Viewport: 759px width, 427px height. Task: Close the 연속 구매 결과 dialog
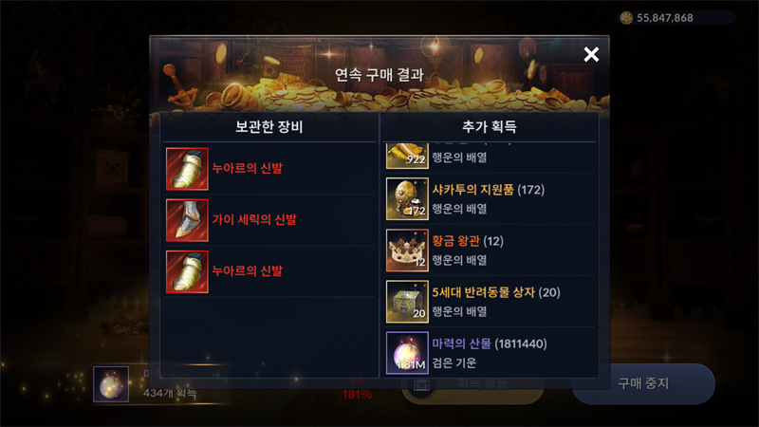pos(591,54)
